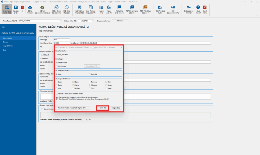Select Ocak month radio
Viewport: 260px width, 155px height.
(x=57, y=82)
